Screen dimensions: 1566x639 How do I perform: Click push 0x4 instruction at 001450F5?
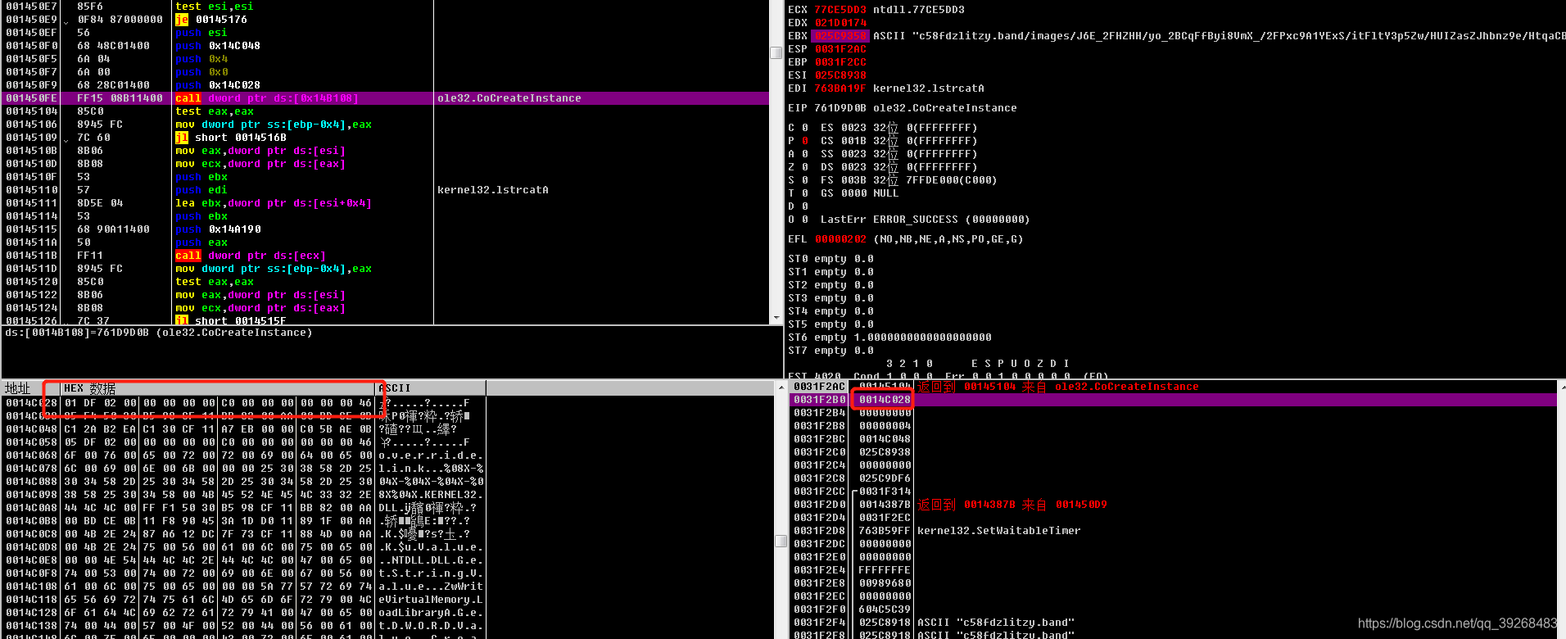(201, 59)
